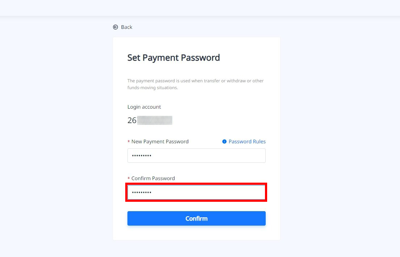Open the Password Rules link
400x257 pixels.
point(247,141)
